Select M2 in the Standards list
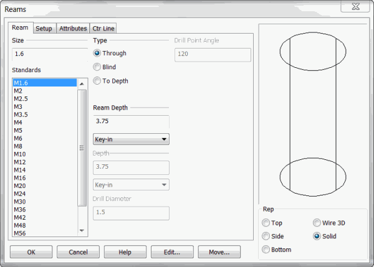The height and width of the screenshot is (267, 374). coord(45,91)
